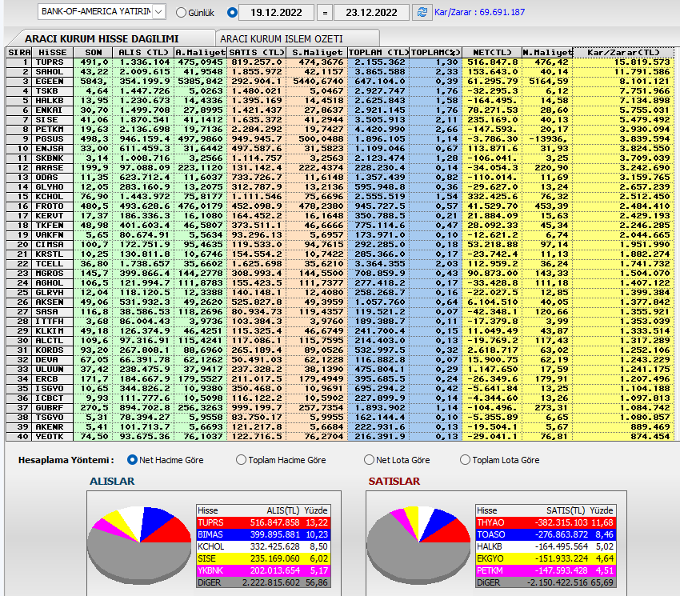Sort by the N.Maliyet column header
Viewport: 680px width, 596px height.
pos(547,53)
